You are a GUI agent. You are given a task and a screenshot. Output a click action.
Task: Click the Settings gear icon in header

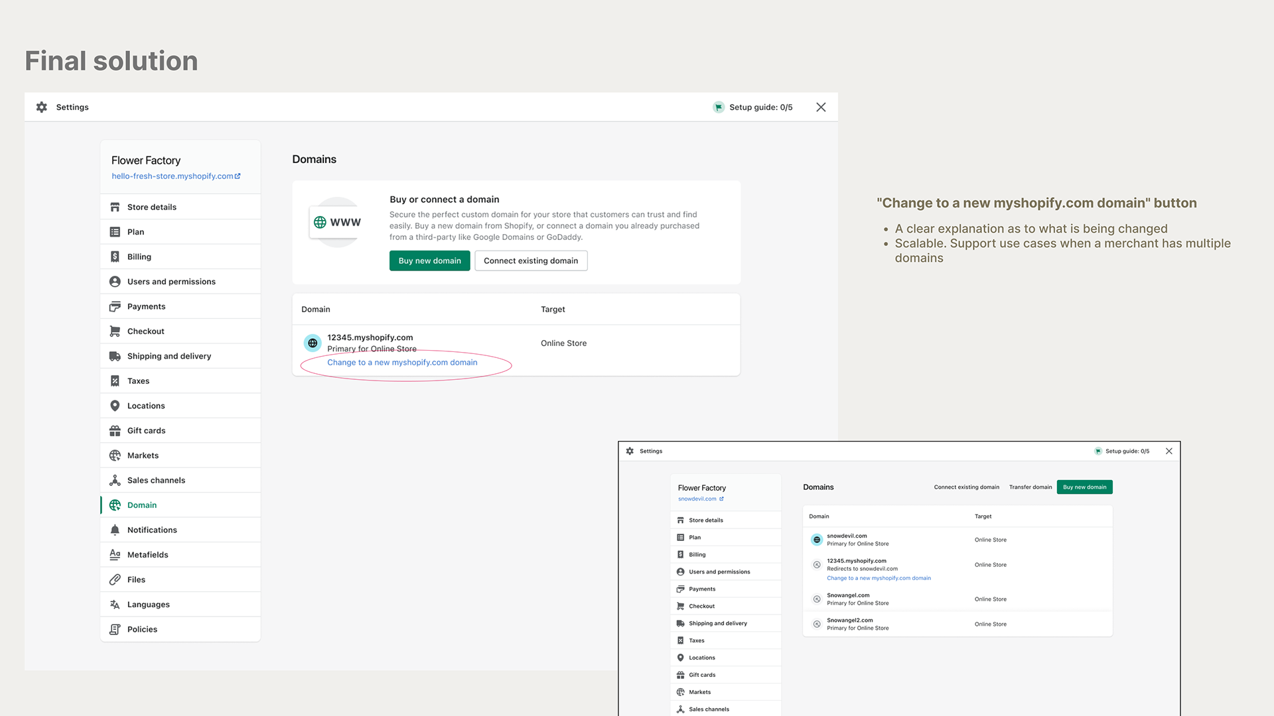tap(42, 107)
